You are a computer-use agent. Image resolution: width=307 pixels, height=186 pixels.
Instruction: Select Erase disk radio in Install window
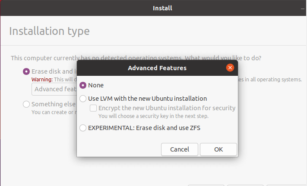pos(26,71)
